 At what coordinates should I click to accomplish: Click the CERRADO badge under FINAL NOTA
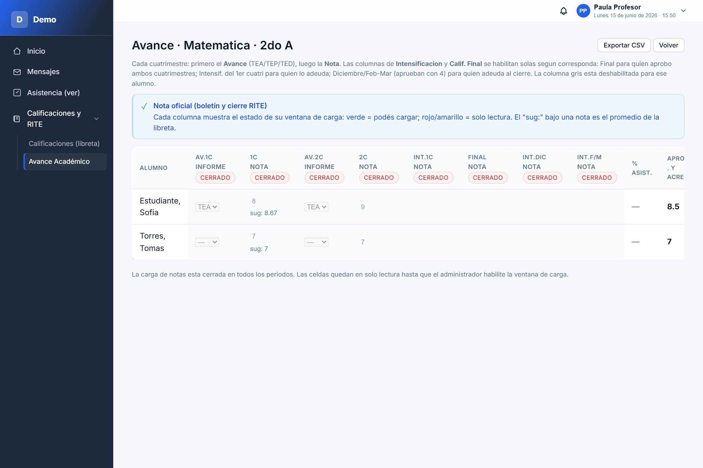[x=488, y=178]
